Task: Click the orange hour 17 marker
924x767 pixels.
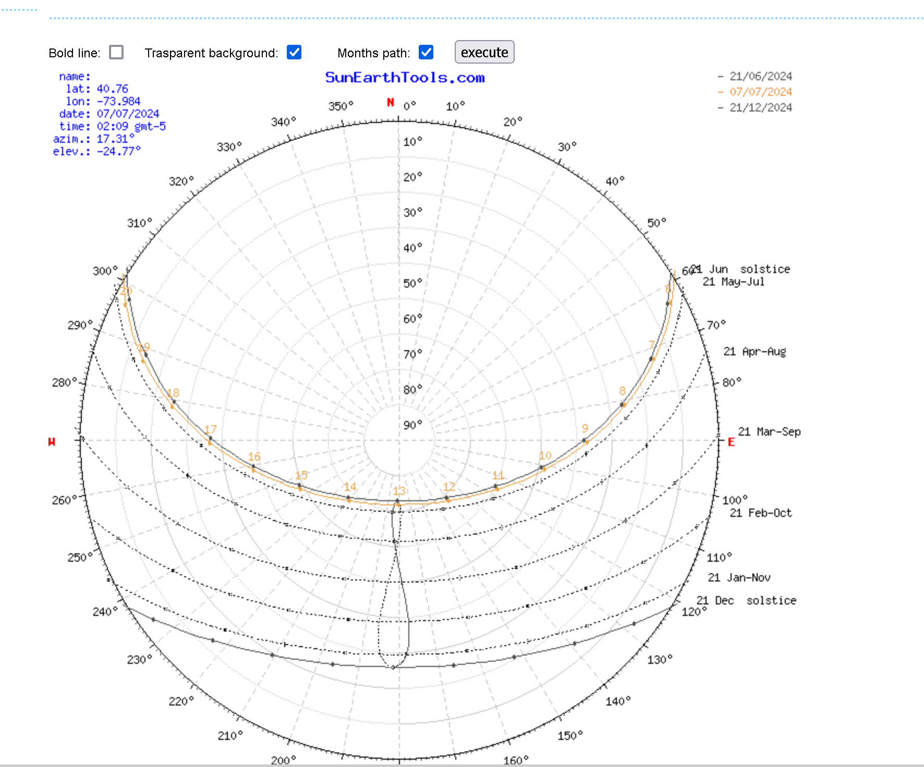Action: point(210,429)
